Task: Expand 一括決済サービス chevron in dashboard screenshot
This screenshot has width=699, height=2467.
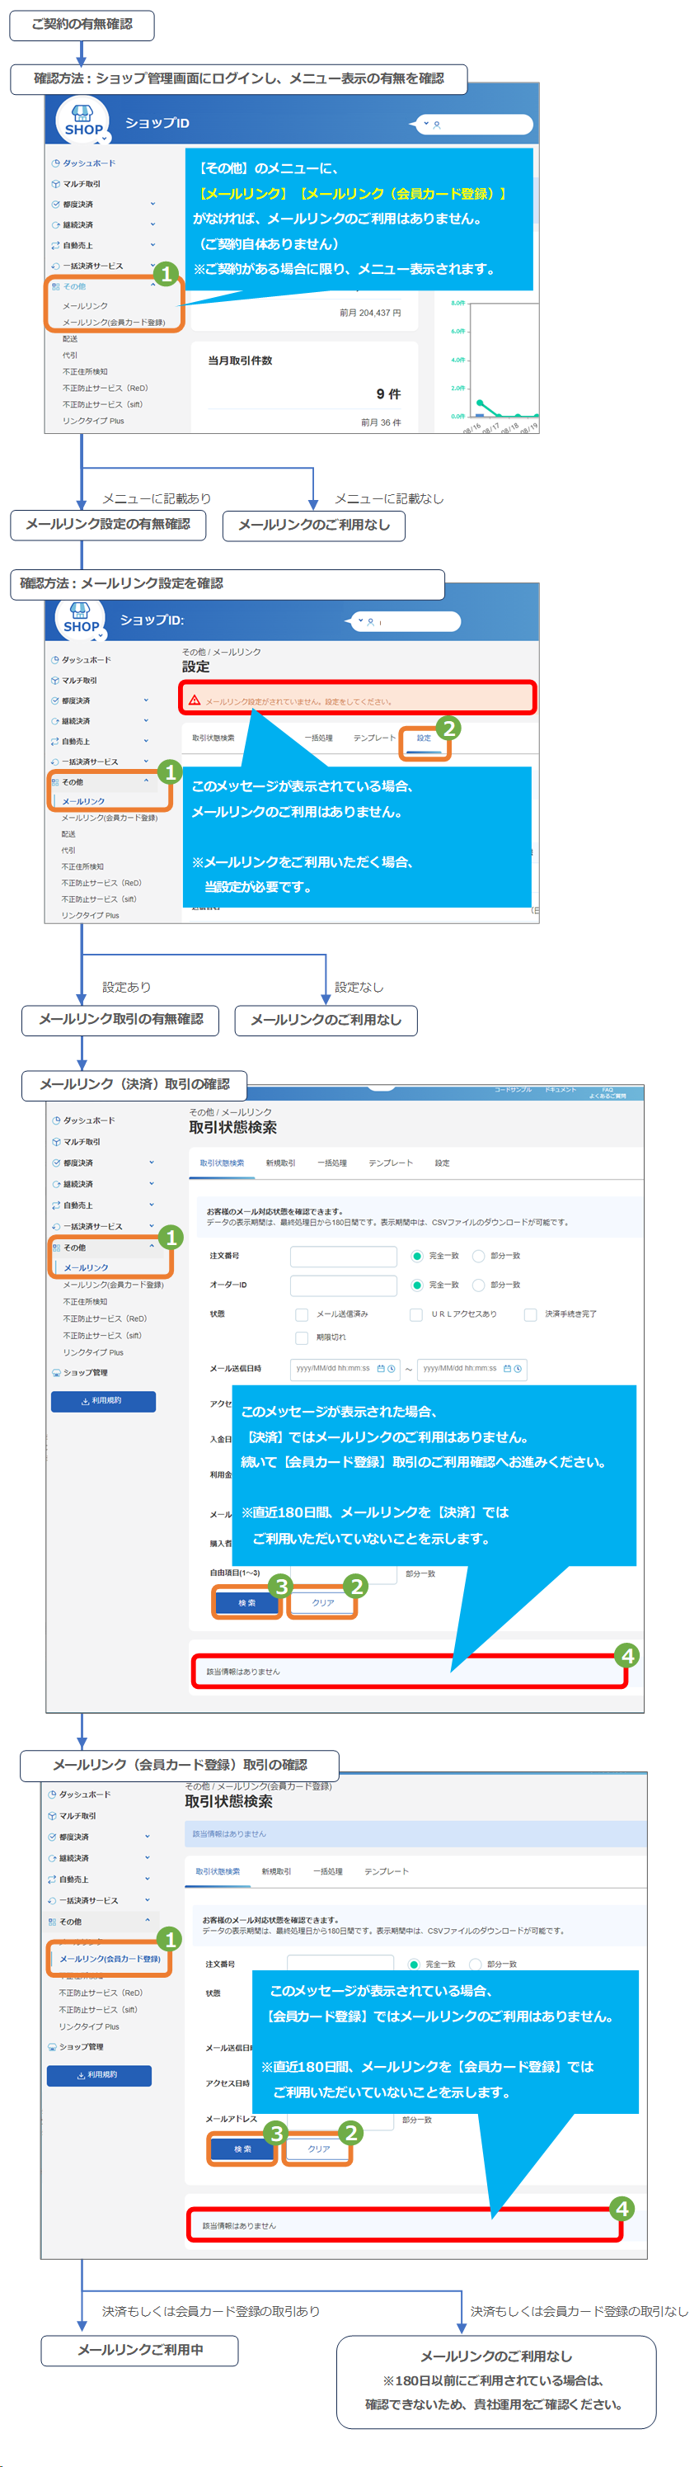Action: tap(153, 267)
